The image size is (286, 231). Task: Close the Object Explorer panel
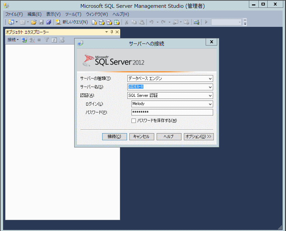117,32
